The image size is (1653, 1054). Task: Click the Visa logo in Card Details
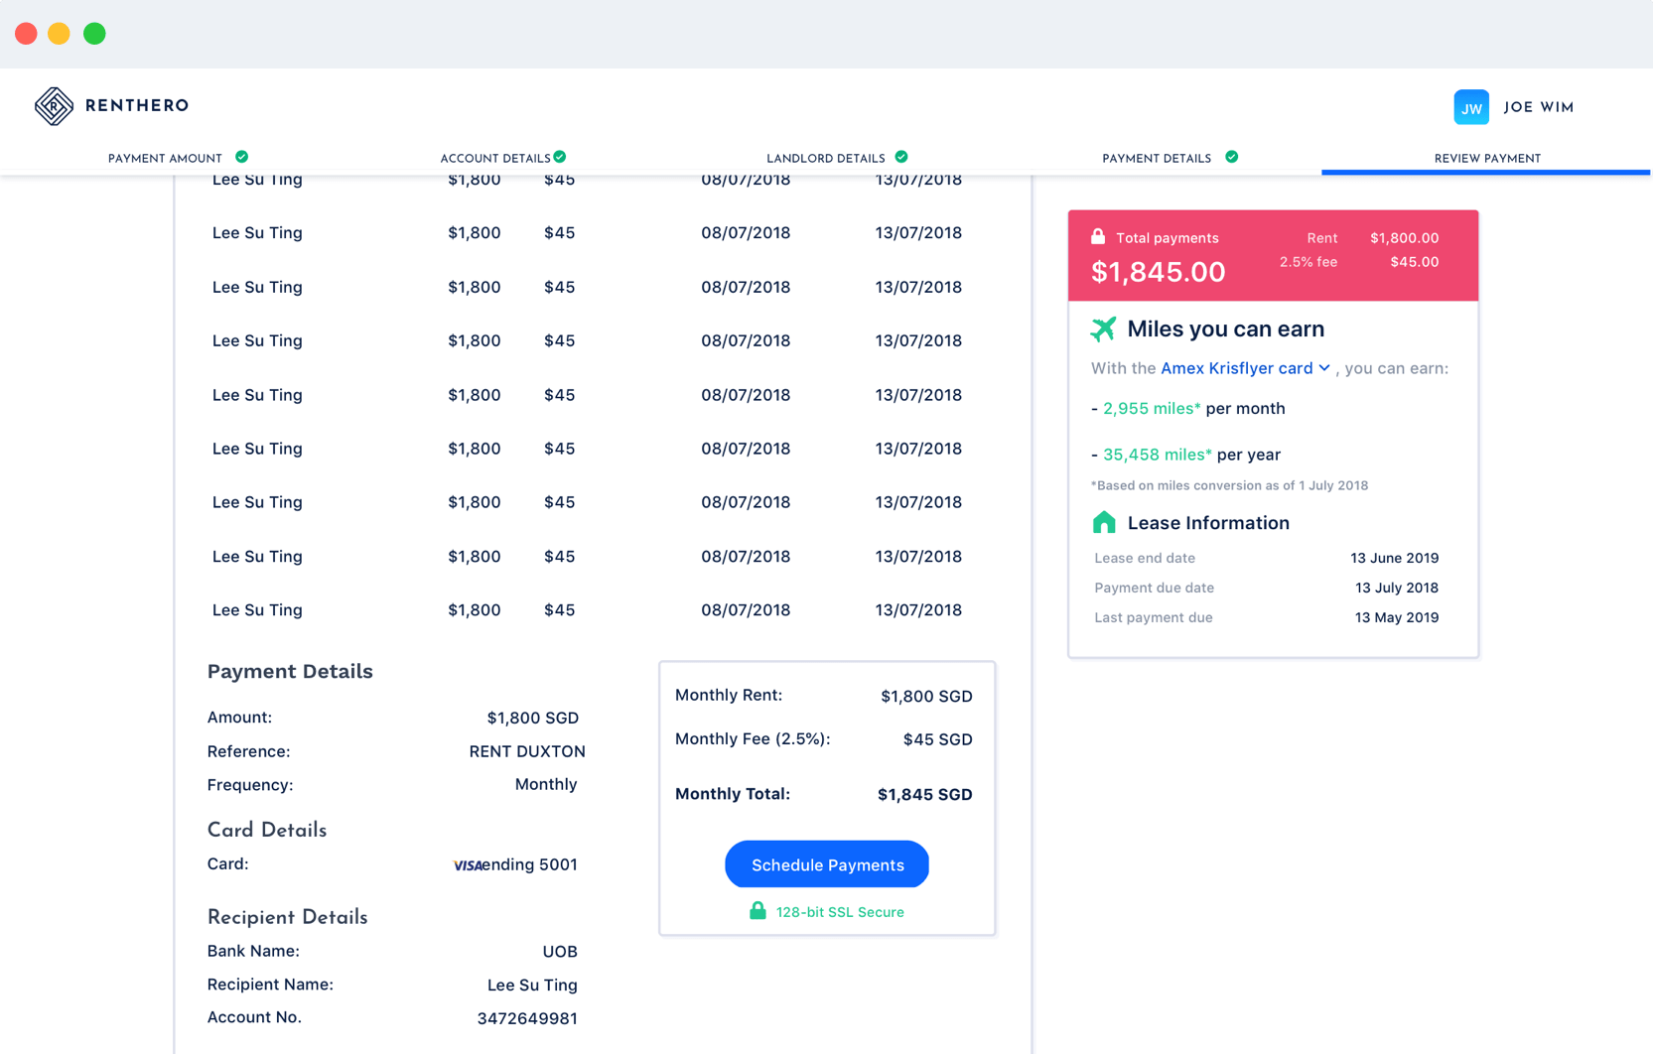(467, 865)
